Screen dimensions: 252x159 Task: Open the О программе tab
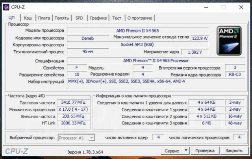pos(140,18)
